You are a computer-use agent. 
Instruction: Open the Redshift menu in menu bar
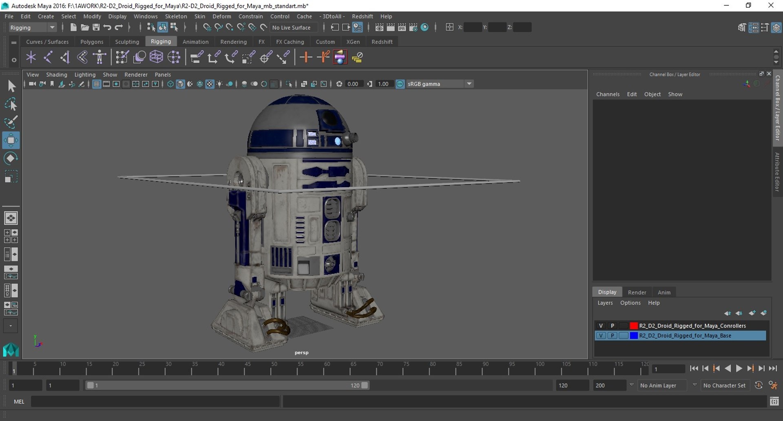click(362, 16)
